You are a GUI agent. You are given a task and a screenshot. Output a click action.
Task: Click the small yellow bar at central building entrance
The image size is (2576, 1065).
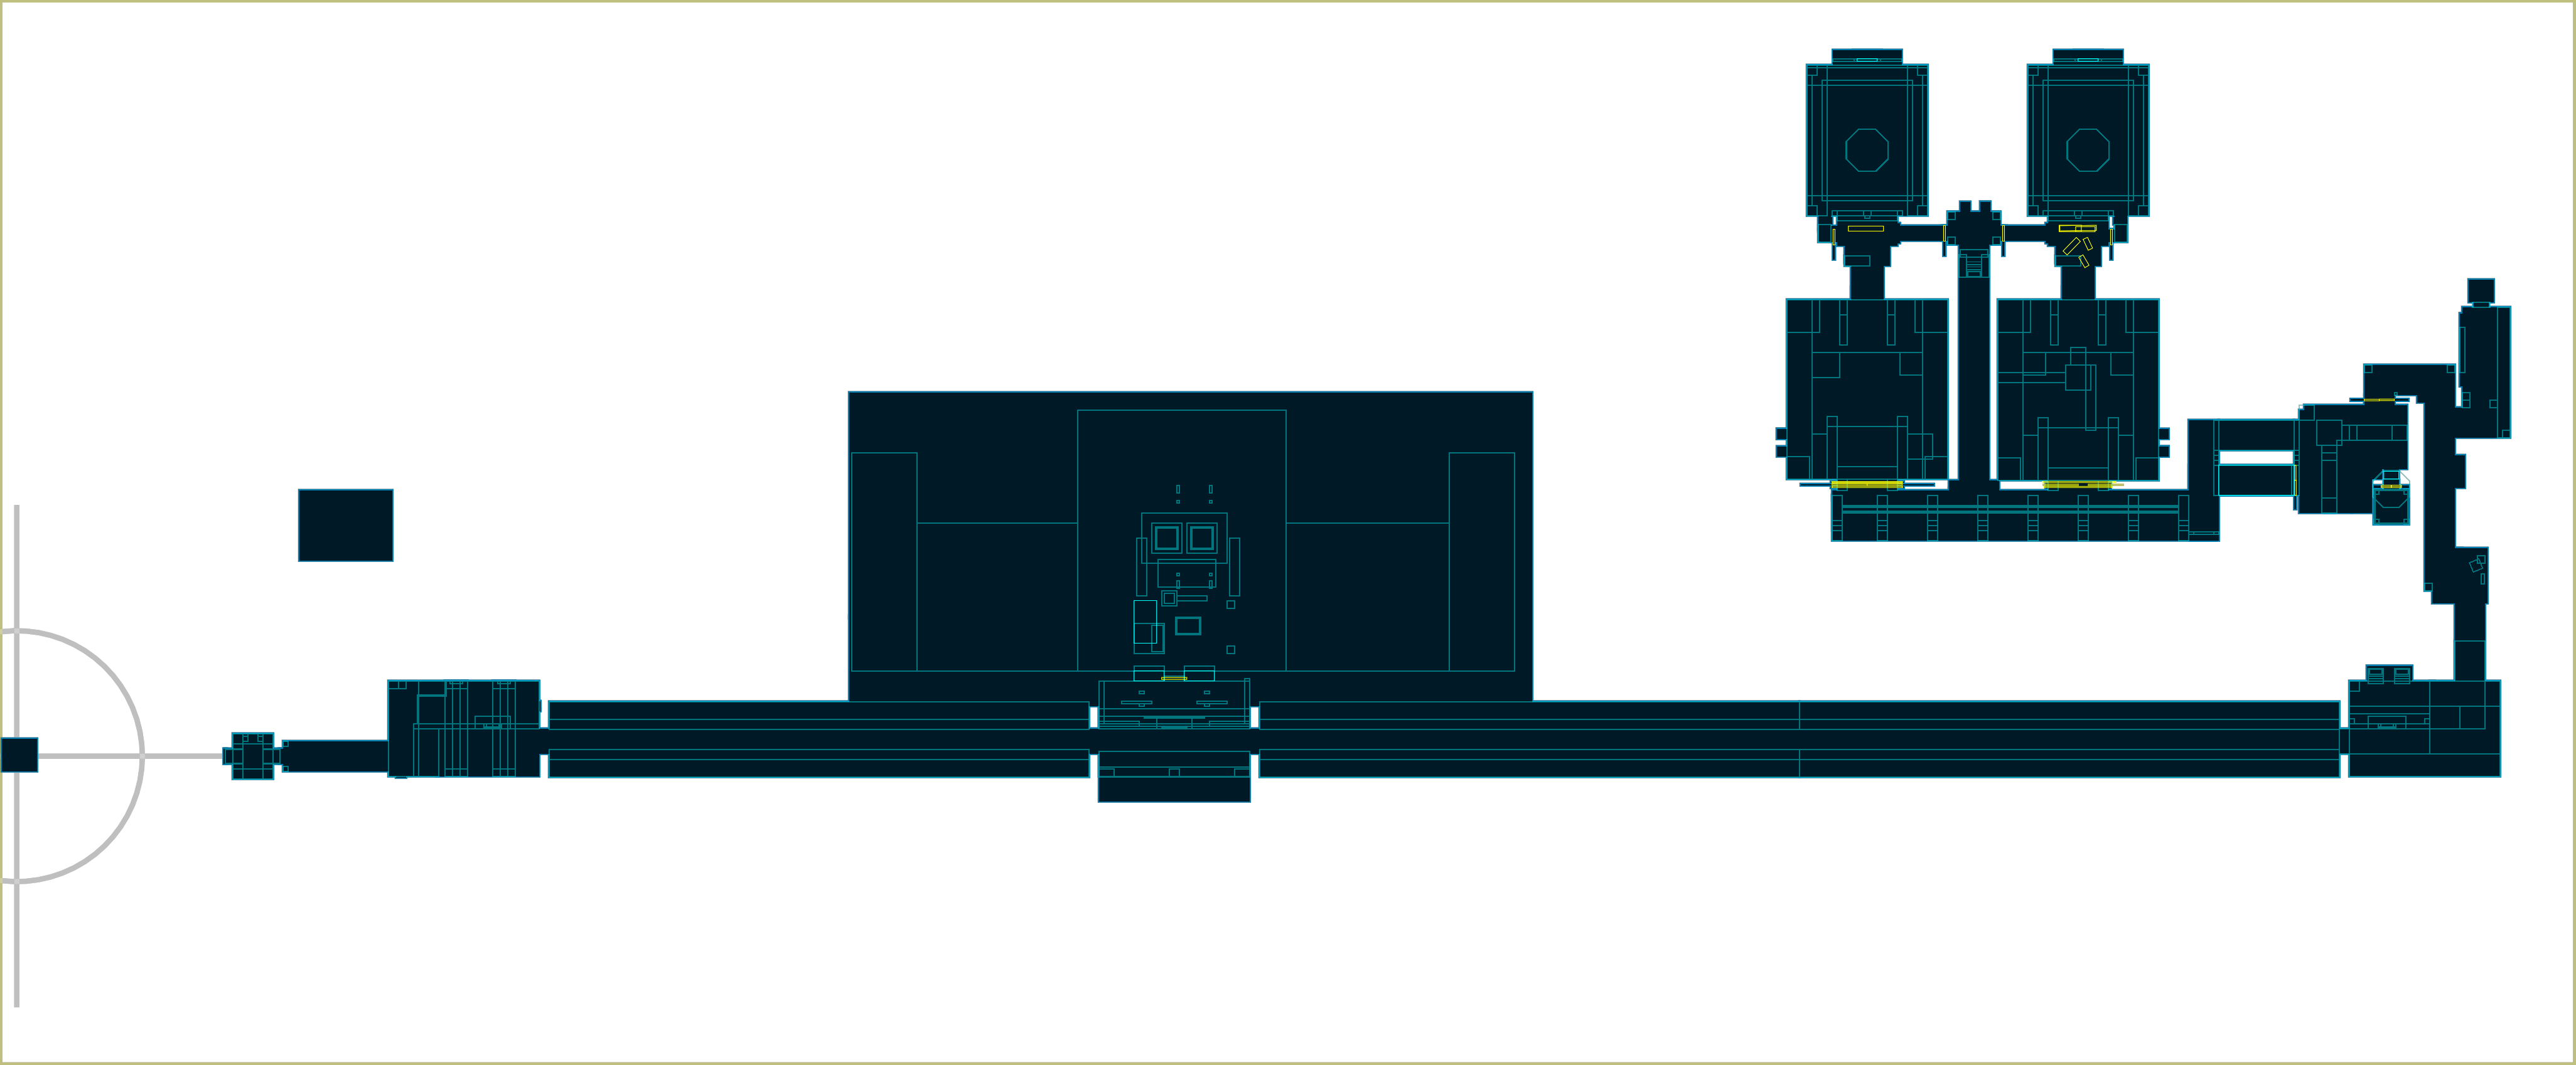1174,679
